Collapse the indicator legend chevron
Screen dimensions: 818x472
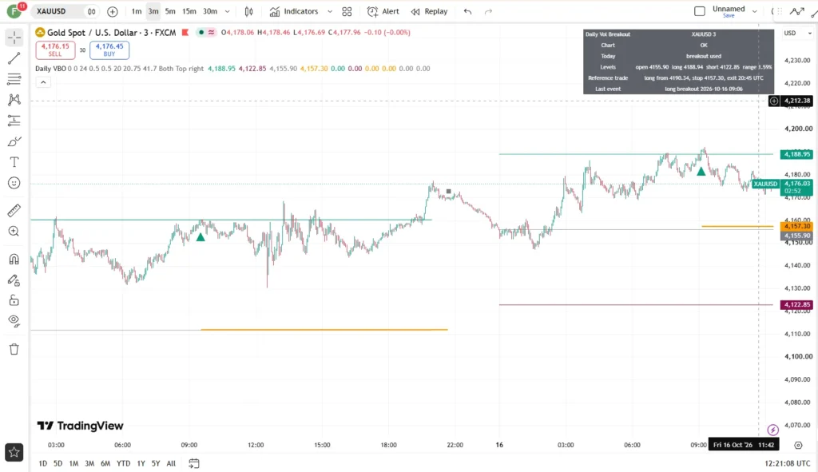(43, 82)
